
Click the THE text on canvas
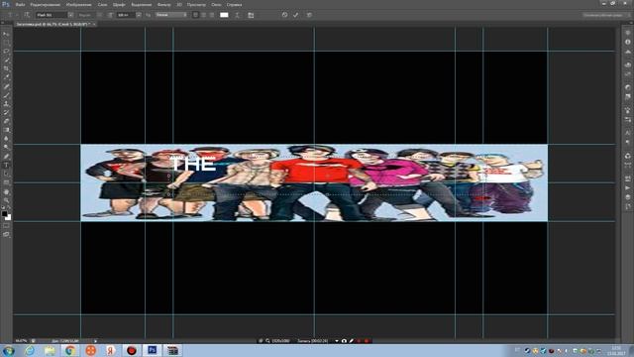coord(193,164)
